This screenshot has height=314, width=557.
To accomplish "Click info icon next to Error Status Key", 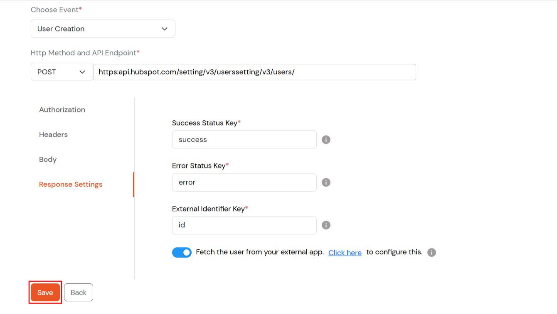I will [x=326, y=183].
